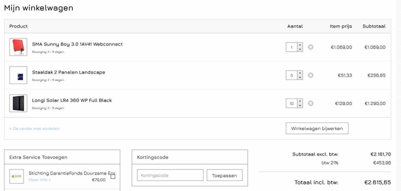This screenshot has width=401, height=191.
Task: Click Ga verder met winkelen link
Action: [x=35, y=128]
